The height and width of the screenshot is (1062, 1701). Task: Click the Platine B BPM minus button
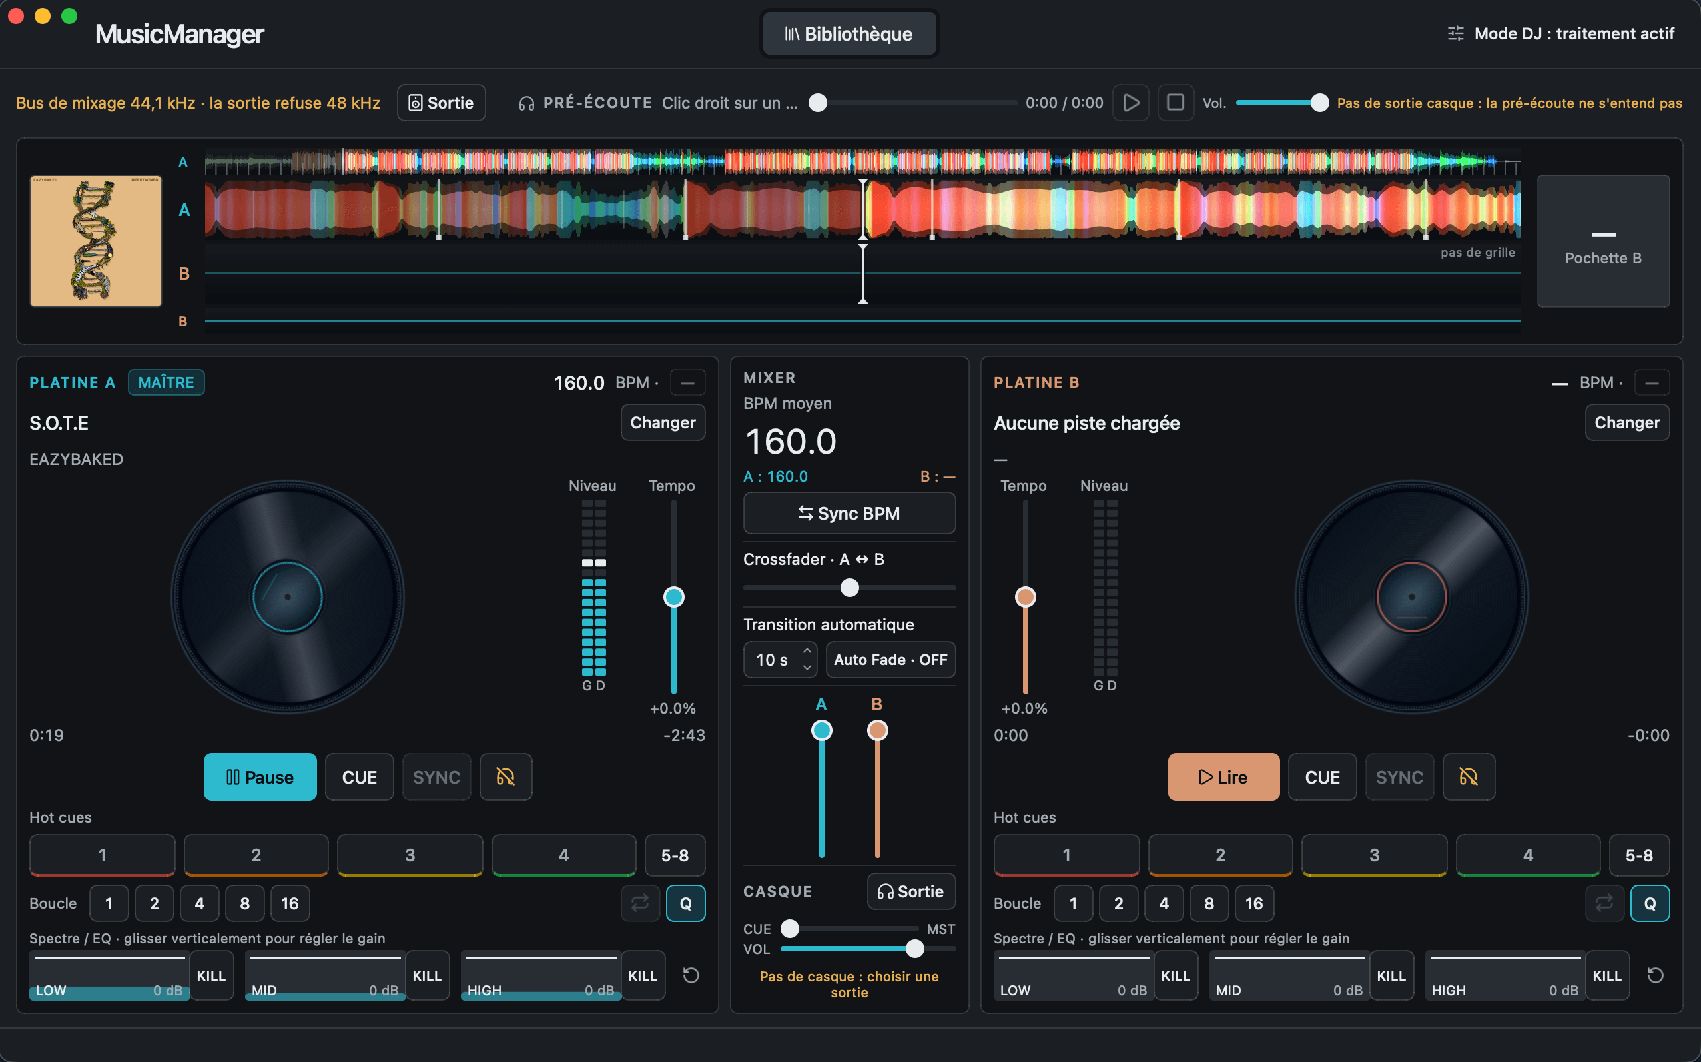pyautogui.click(x=1652, y=383)
